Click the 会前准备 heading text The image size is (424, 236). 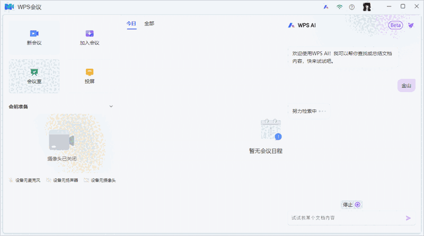(x=19, y=107)
